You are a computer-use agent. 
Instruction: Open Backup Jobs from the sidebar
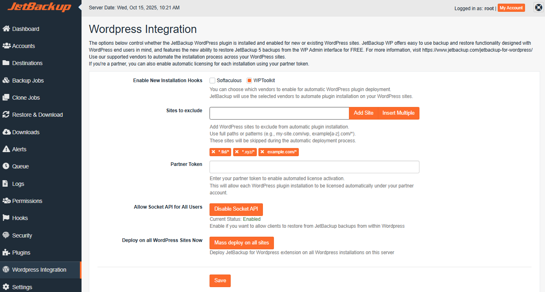tap(28, 81)
